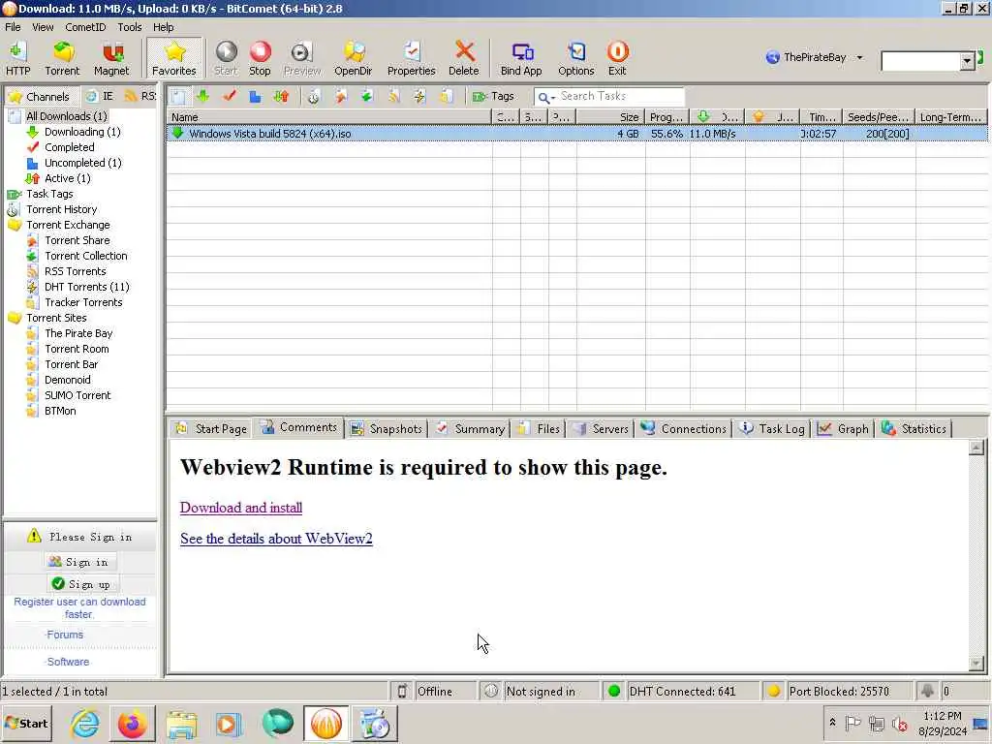Click DHT torrents lightning icon in filter bar
992x744 pixels.
click(419, 96)
